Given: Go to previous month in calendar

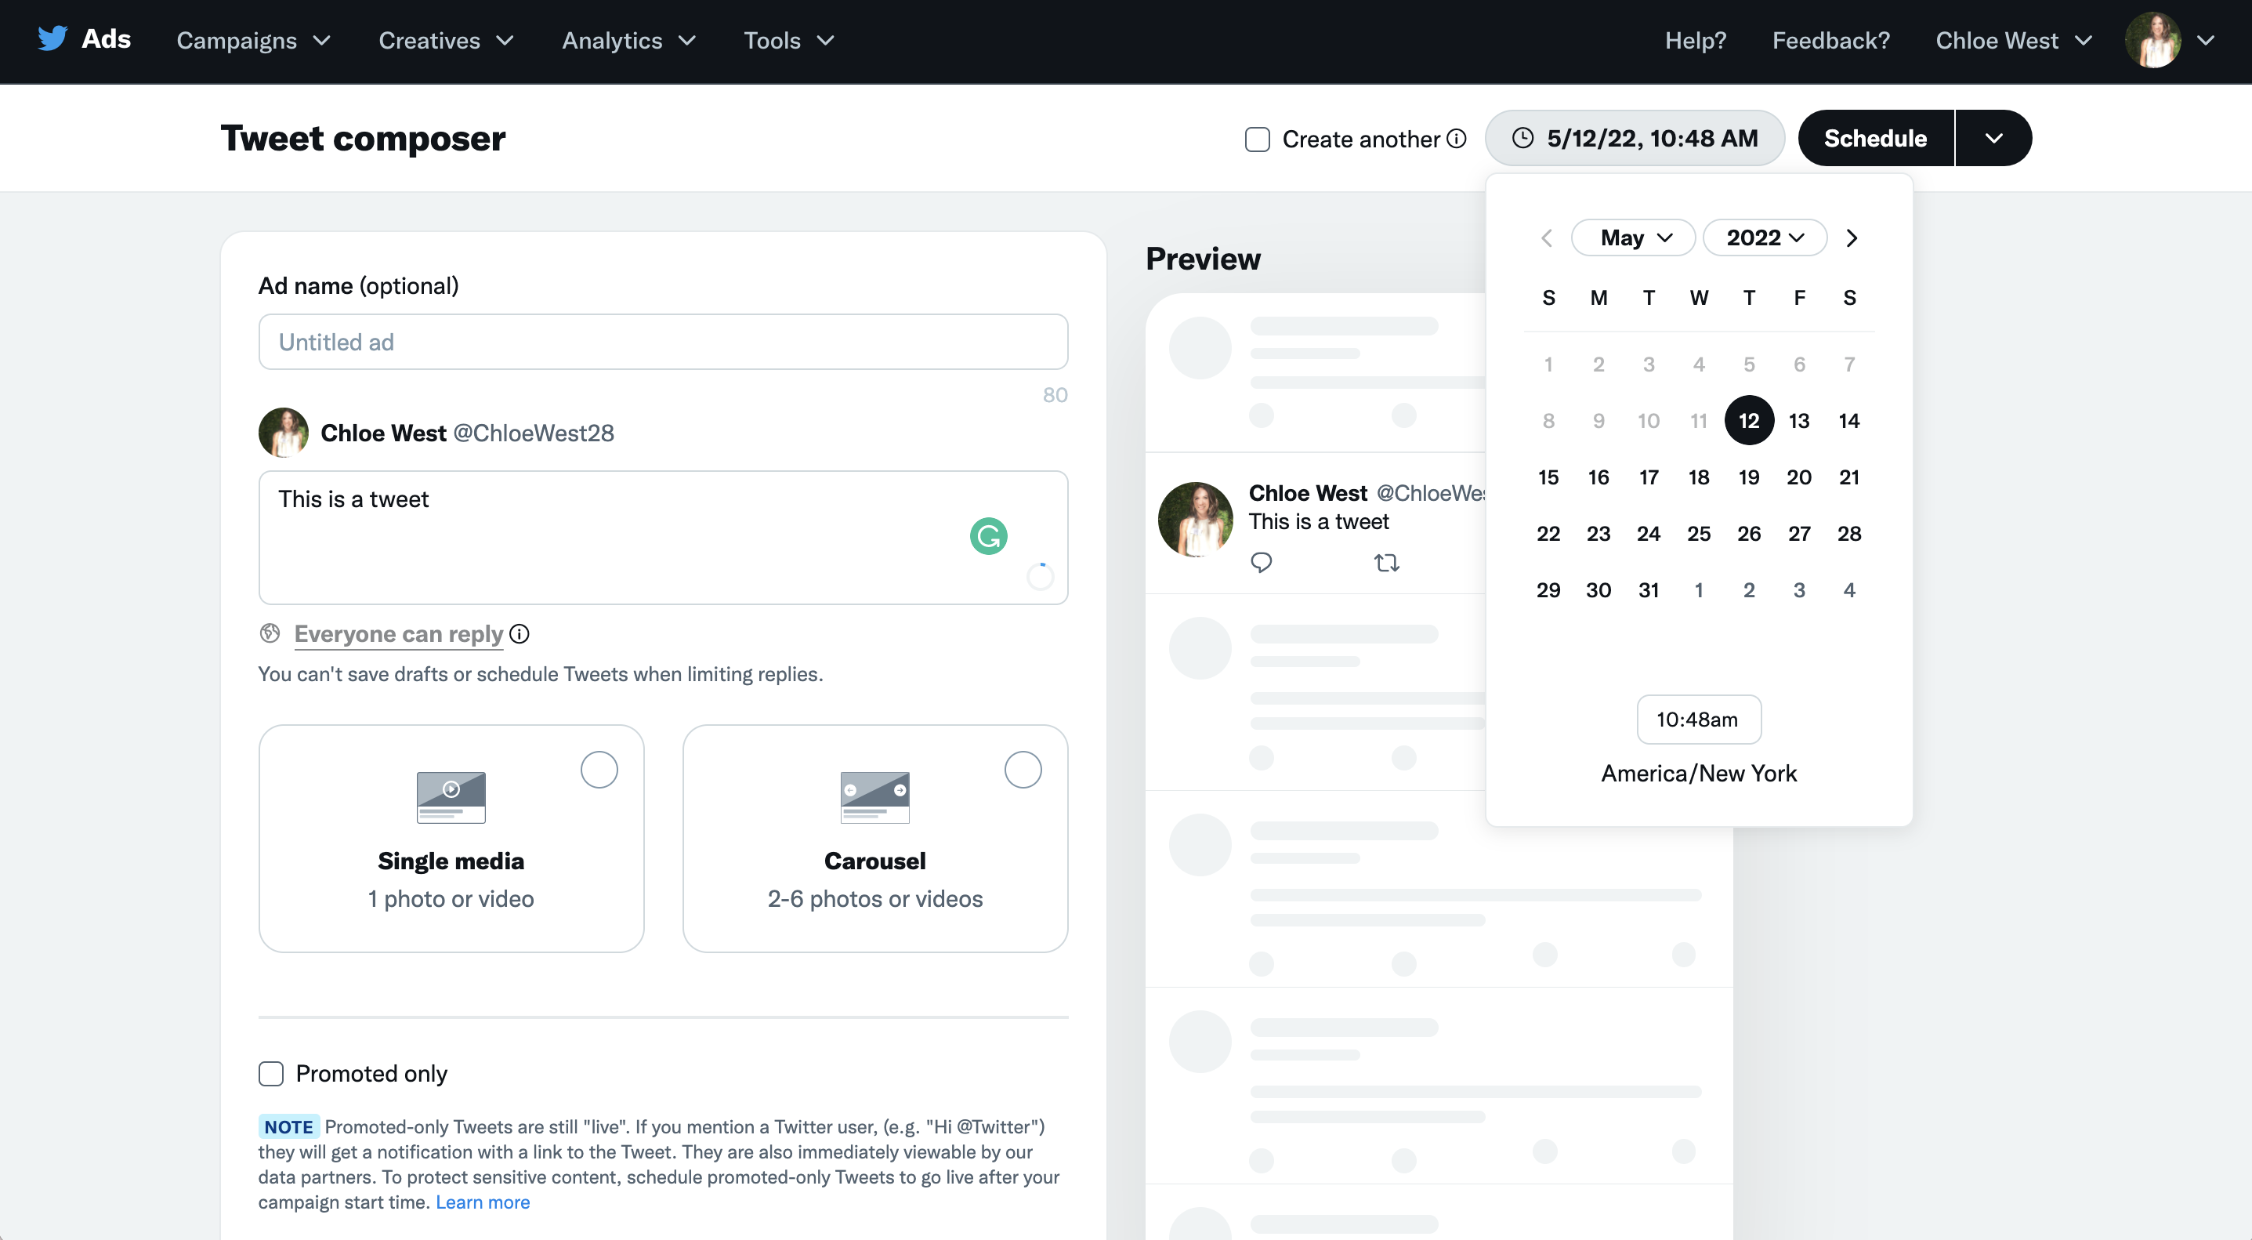Looking at the screenshot, I should click(1547, 237).
